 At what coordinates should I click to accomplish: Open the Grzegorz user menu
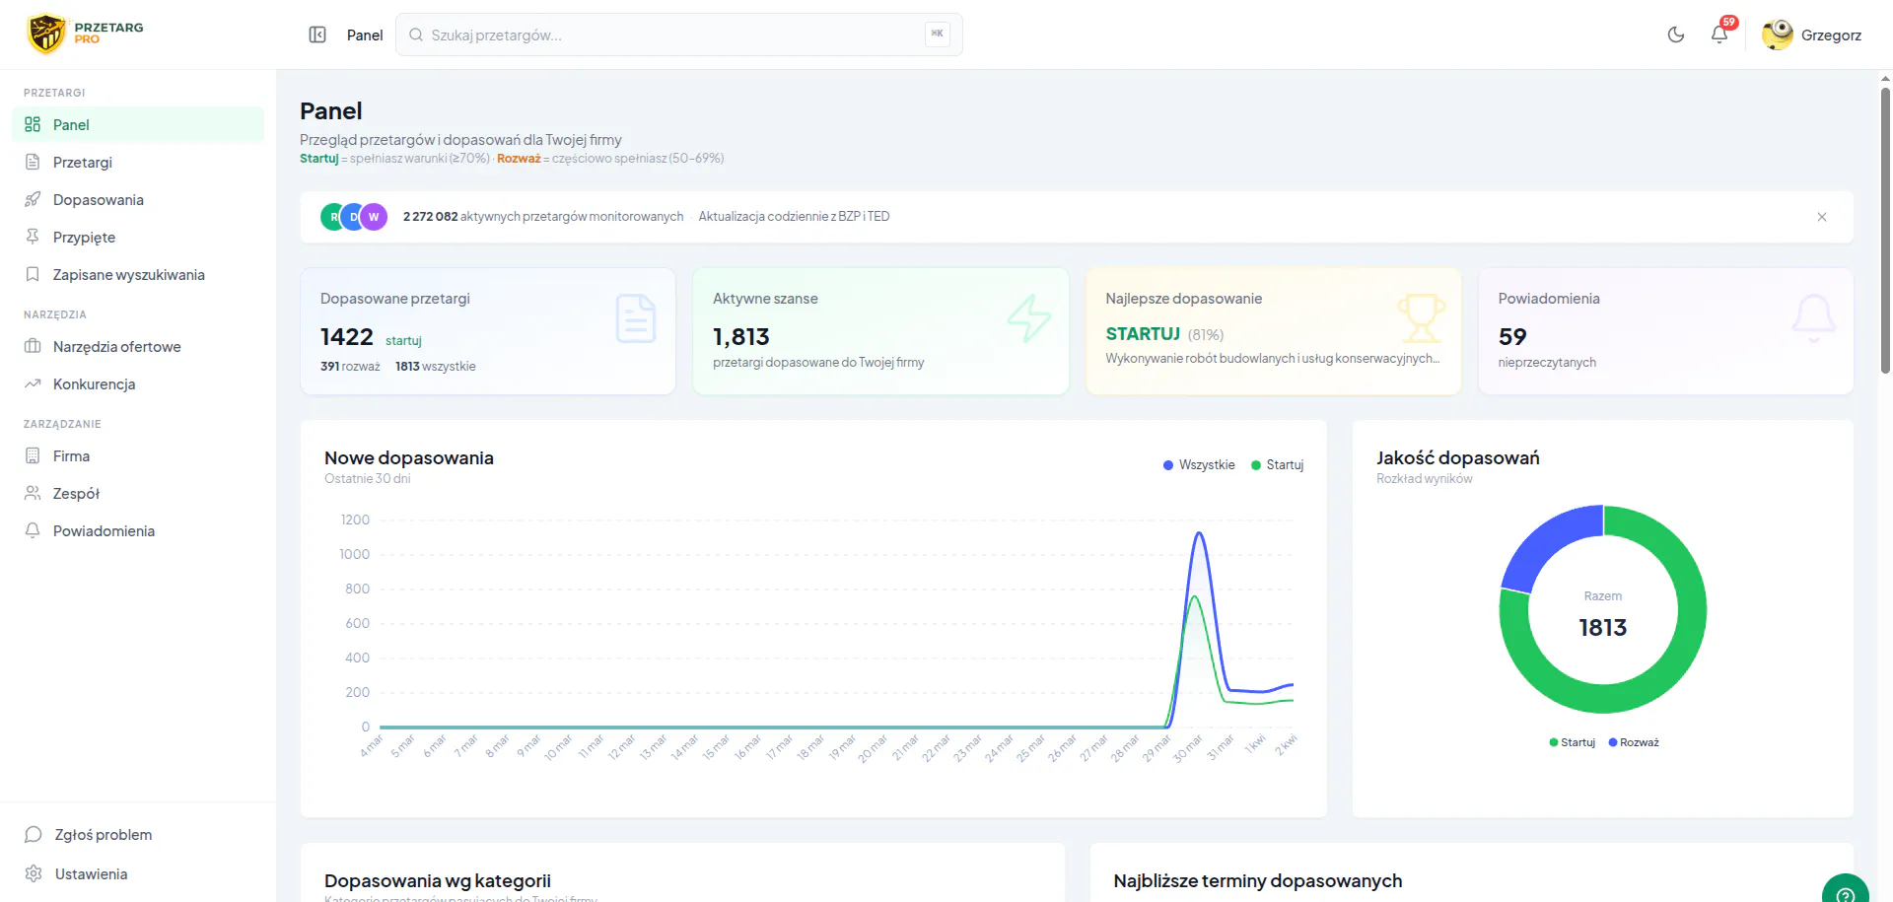[1812, 35]
